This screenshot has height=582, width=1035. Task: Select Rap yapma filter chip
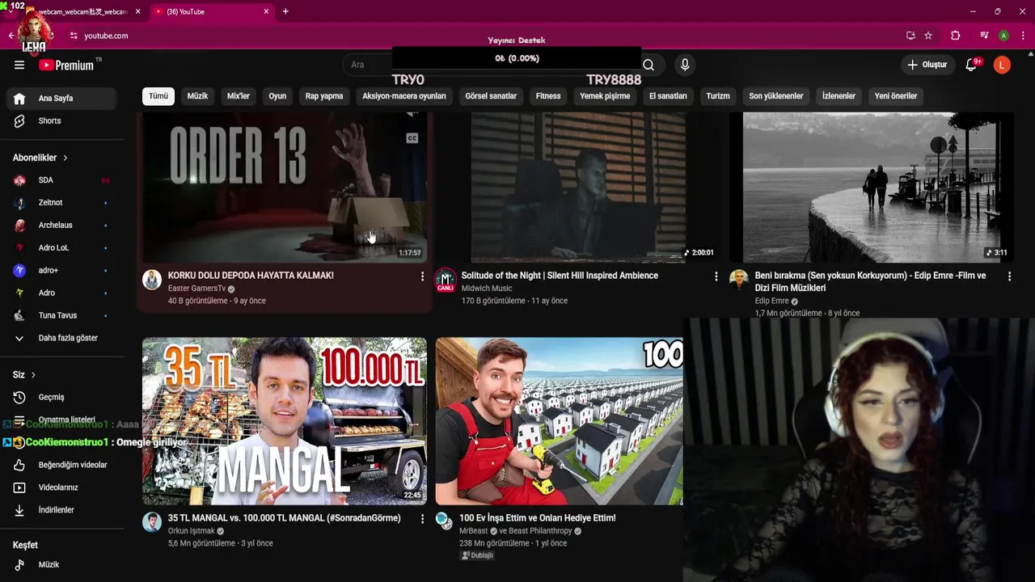pyautogui.click(x=324, y=96)
